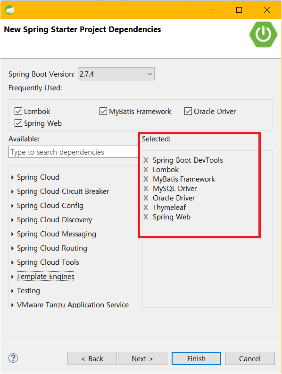Uncheck the MyBatis Framework checkbox

(103, 112)
